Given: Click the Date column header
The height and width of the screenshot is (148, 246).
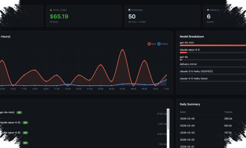Looking at the screenshot, I should tap(183, 112).
